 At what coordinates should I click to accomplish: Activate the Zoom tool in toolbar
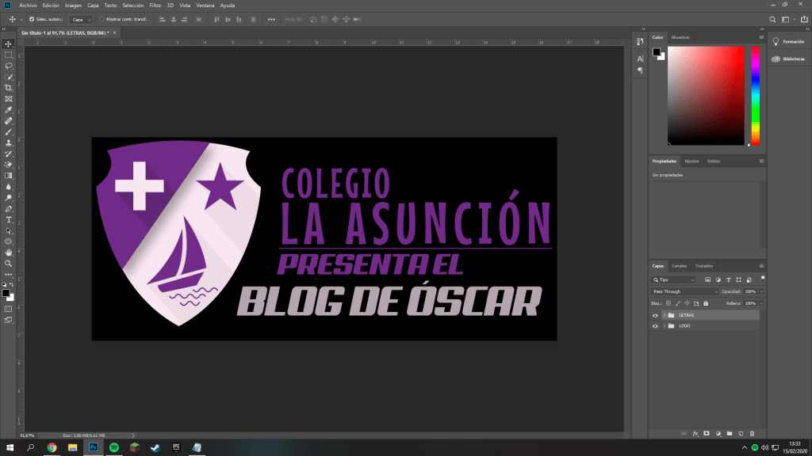[9, 263]
